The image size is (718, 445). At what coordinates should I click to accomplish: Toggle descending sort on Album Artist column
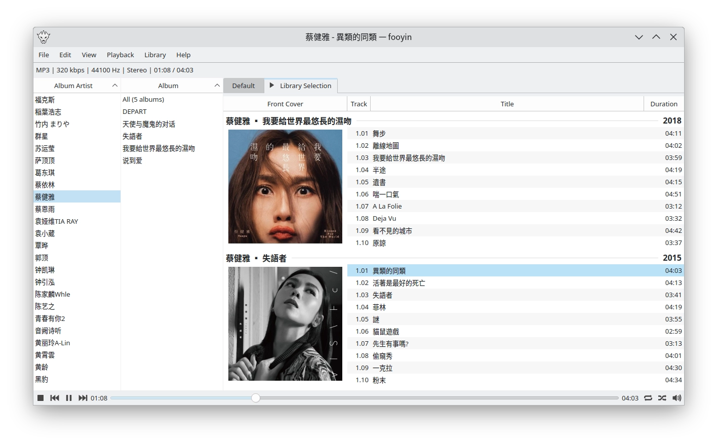coord(114,85)
